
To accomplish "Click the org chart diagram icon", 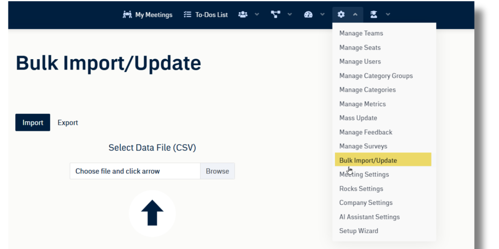I will [x=275, y=15].
